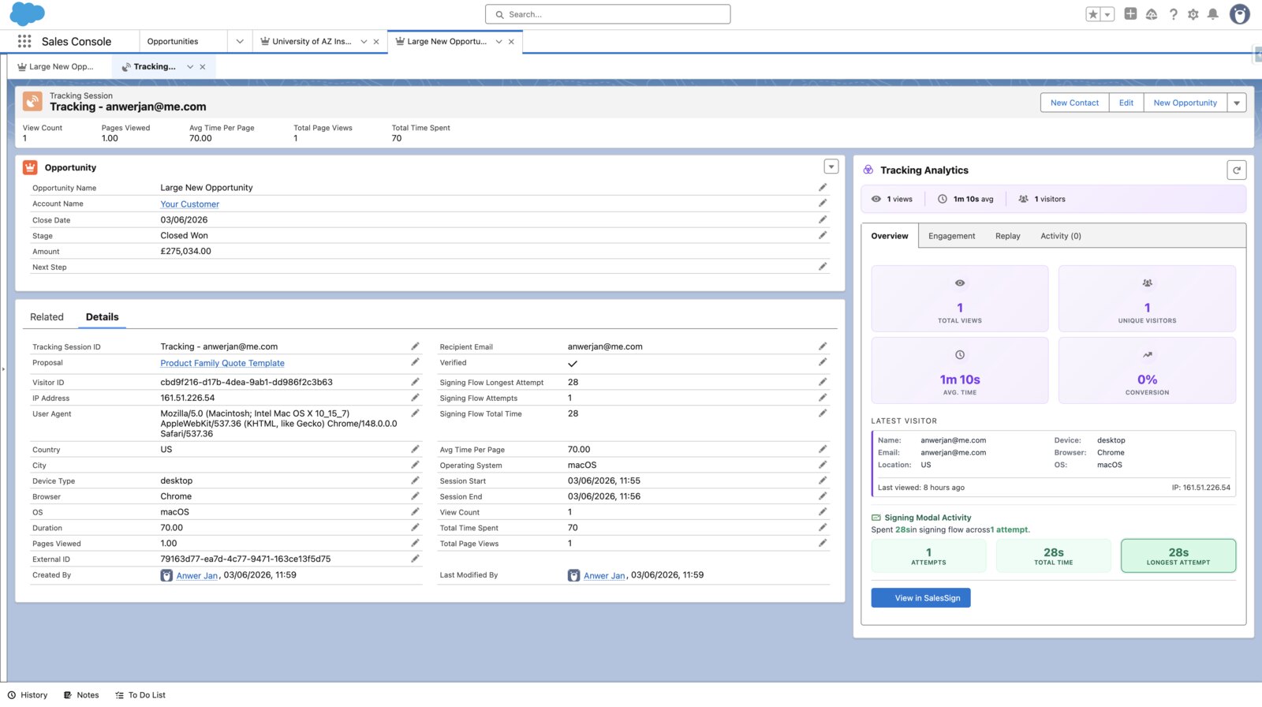Expand the favorites list dropdown arrow
The height and width of the screenshot is (707, 1262).
click(1107, 14)
